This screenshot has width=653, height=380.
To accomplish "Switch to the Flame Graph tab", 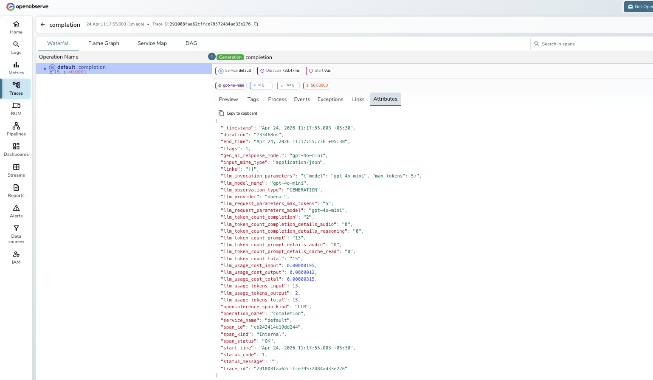I will (x=103, y=43).
